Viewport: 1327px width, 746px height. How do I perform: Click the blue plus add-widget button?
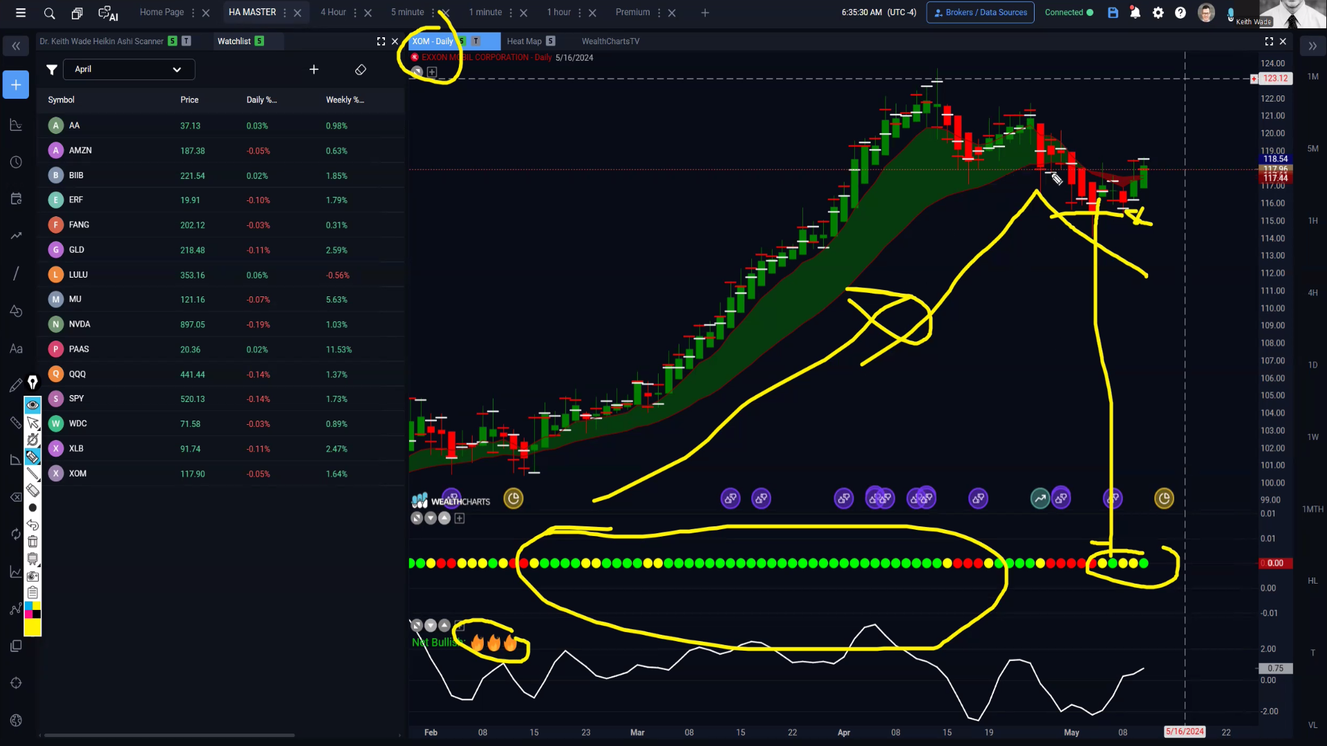(x=16, y=85)
